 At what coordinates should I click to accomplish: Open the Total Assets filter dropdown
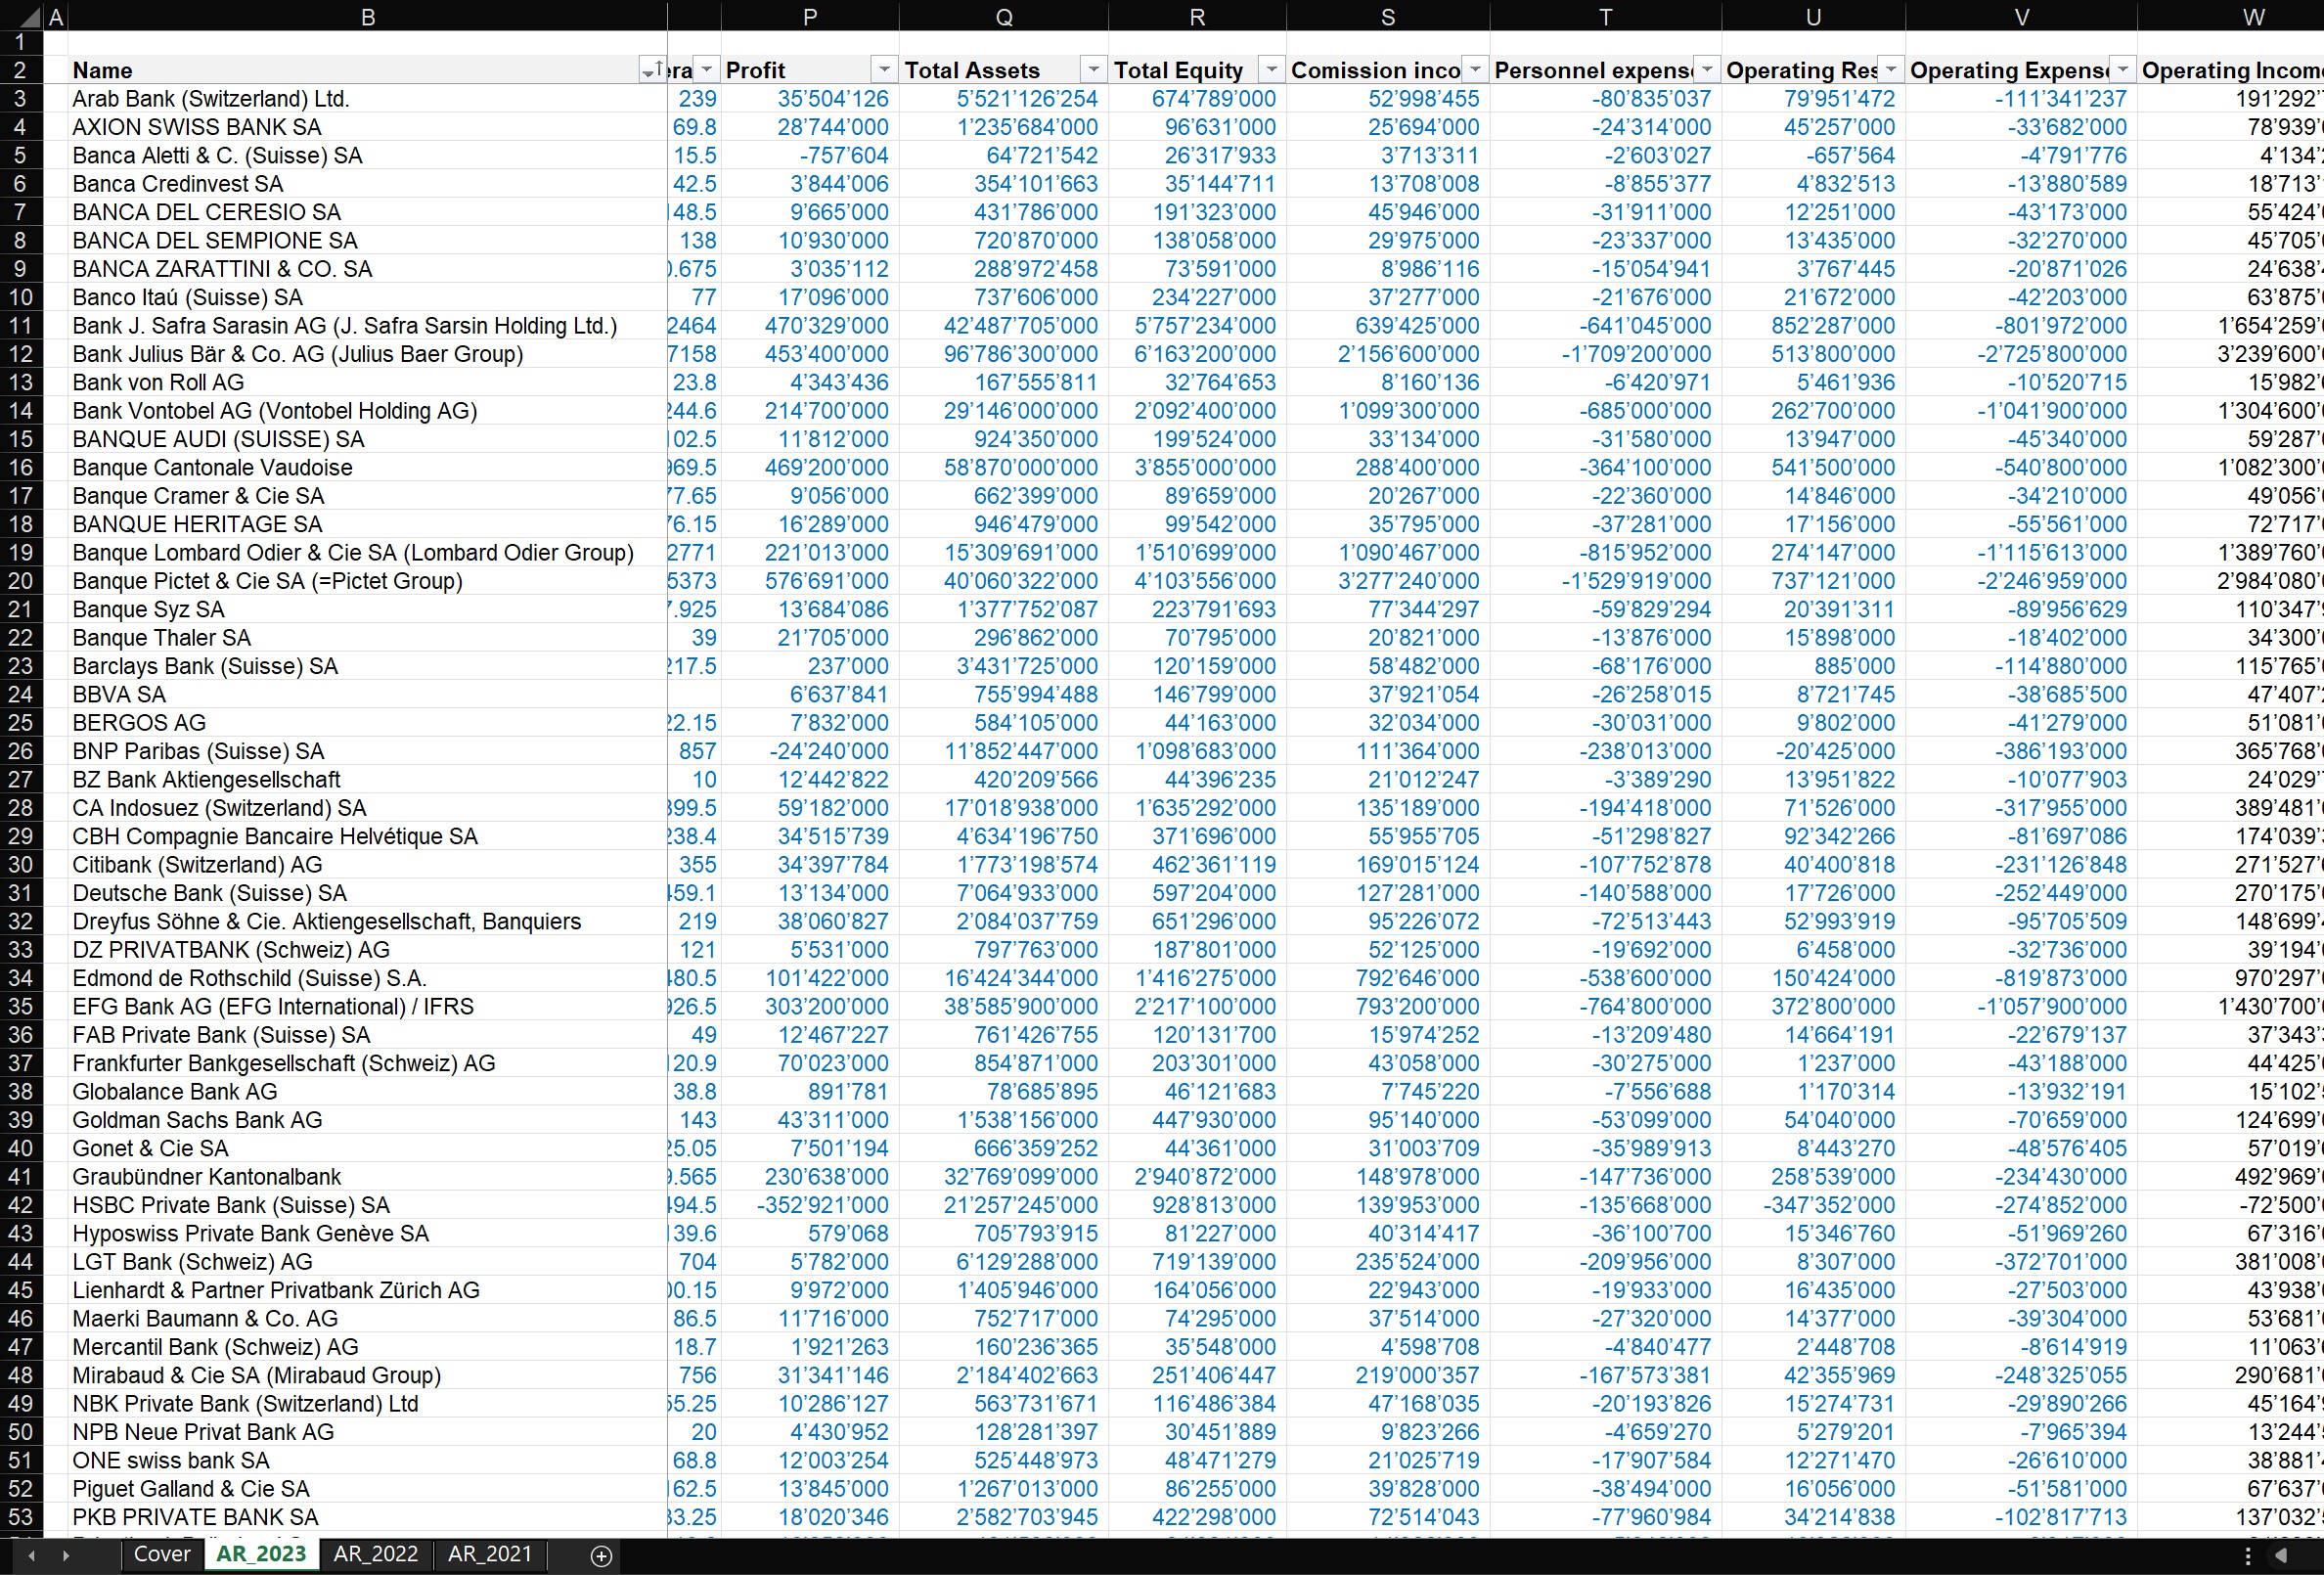pos(1094,69)
